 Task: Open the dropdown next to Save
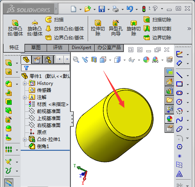click(108, 9)
